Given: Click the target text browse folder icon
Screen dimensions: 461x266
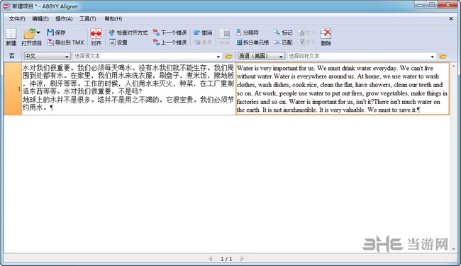Looking at the screenshot, I should 443,56.
